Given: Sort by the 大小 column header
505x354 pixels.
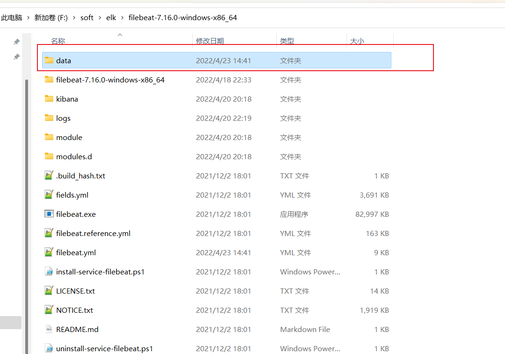Looking at the screenshot, I should [x=357, y=41].
